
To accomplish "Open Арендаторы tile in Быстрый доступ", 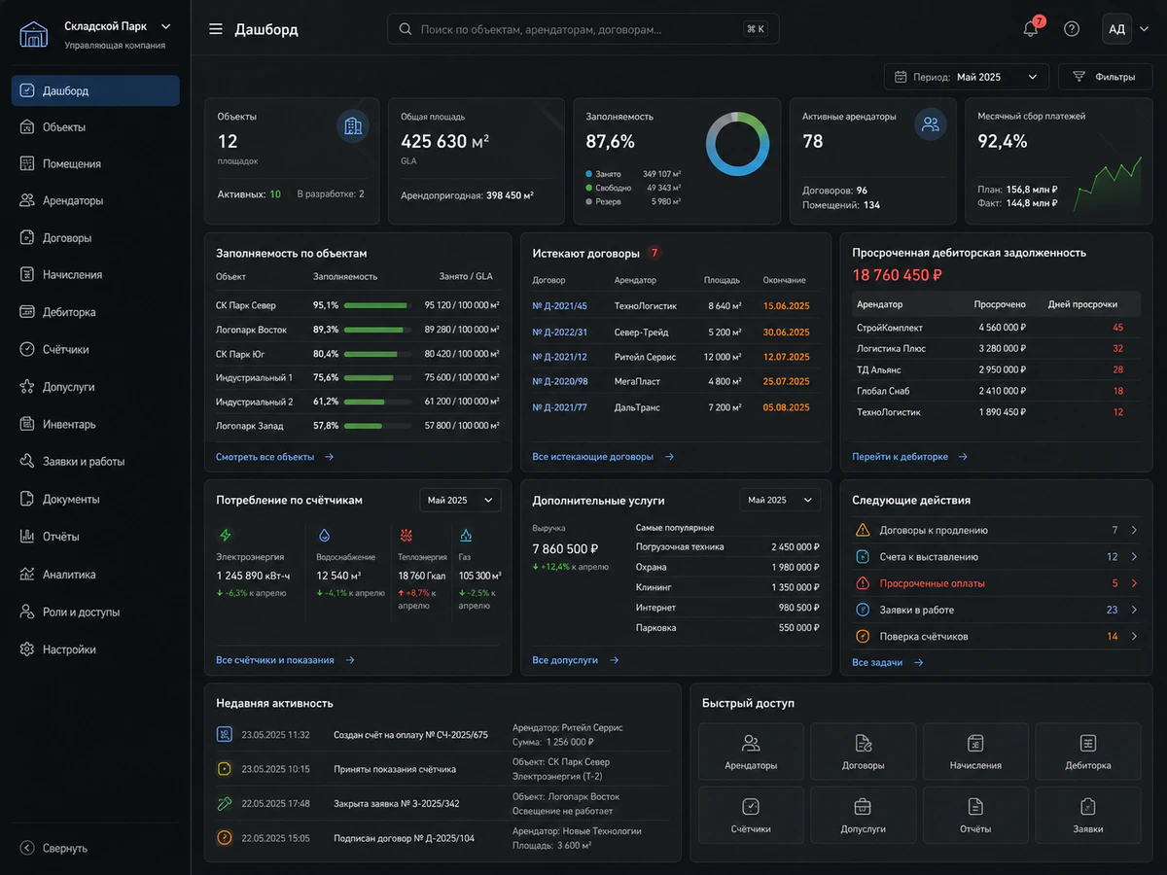I will point(751,752).
